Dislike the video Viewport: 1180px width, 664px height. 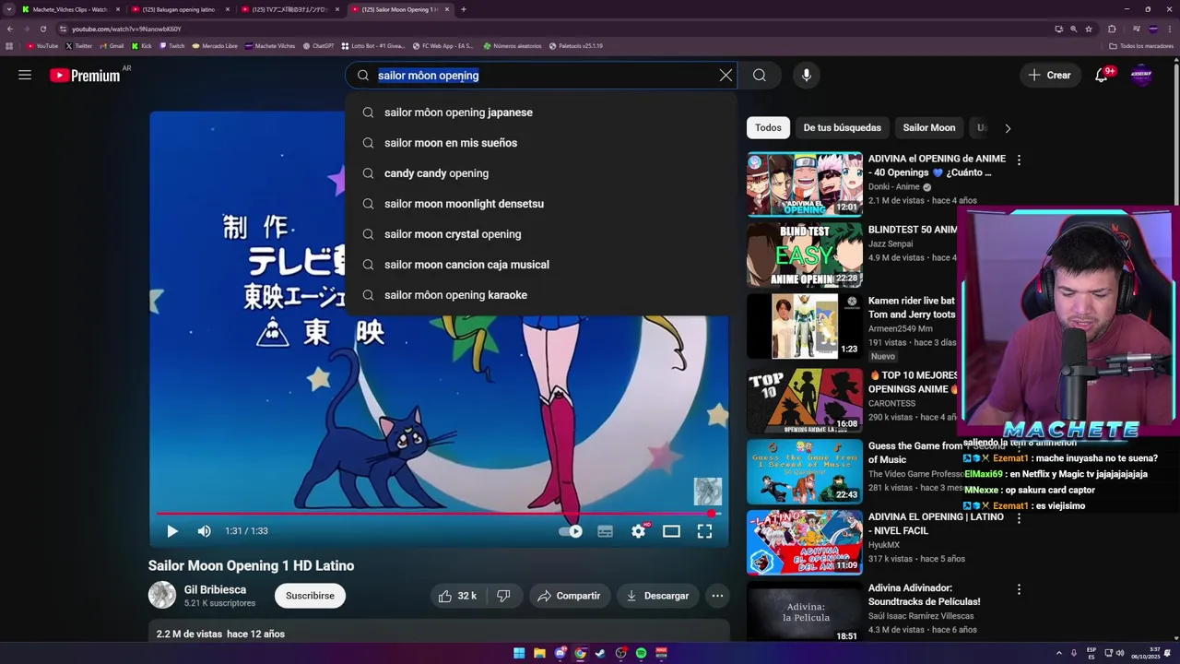(504, 596)
